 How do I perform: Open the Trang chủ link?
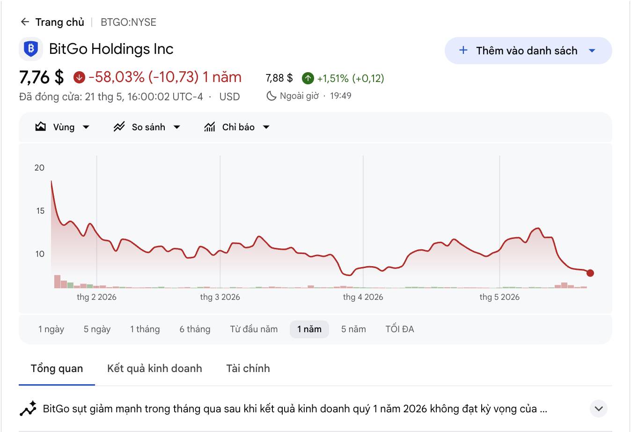point(59,22)
